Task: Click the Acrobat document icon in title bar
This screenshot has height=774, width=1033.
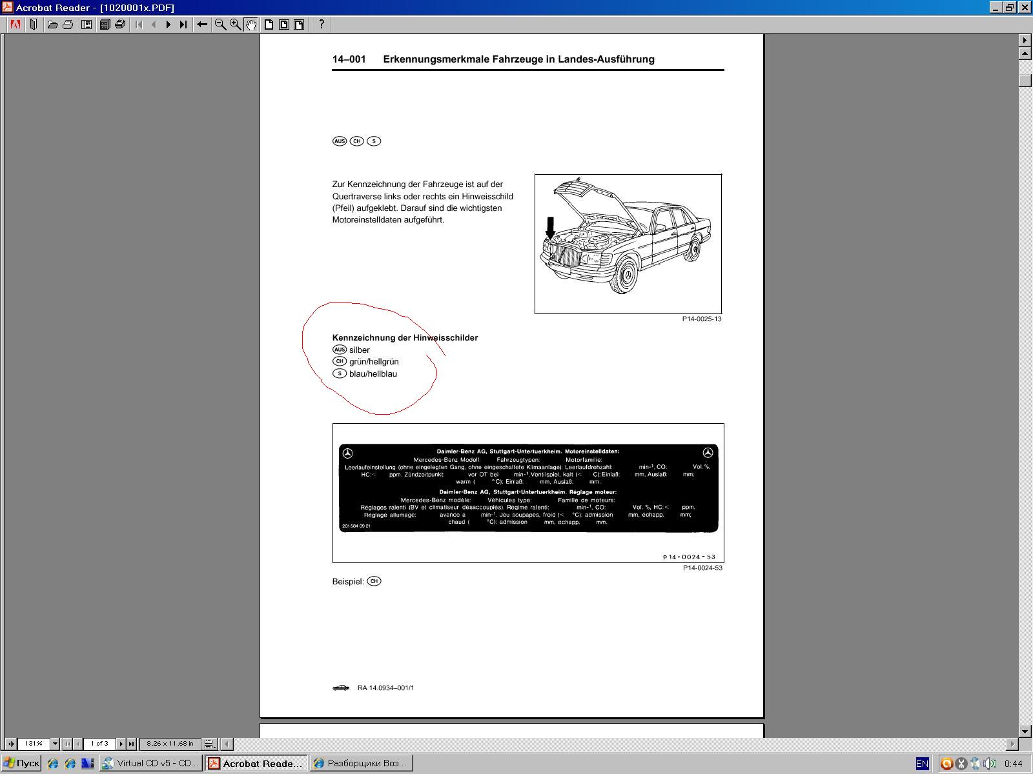Action: (7, 7)
